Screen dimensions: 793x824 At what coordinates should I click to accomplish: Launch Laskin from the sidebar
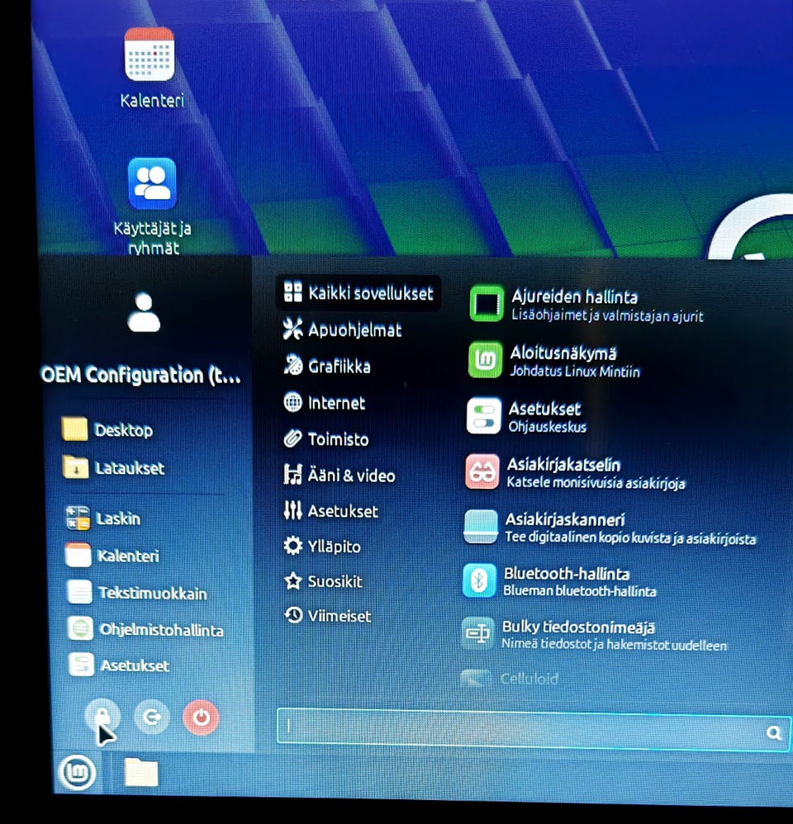[x=103, y=519]
